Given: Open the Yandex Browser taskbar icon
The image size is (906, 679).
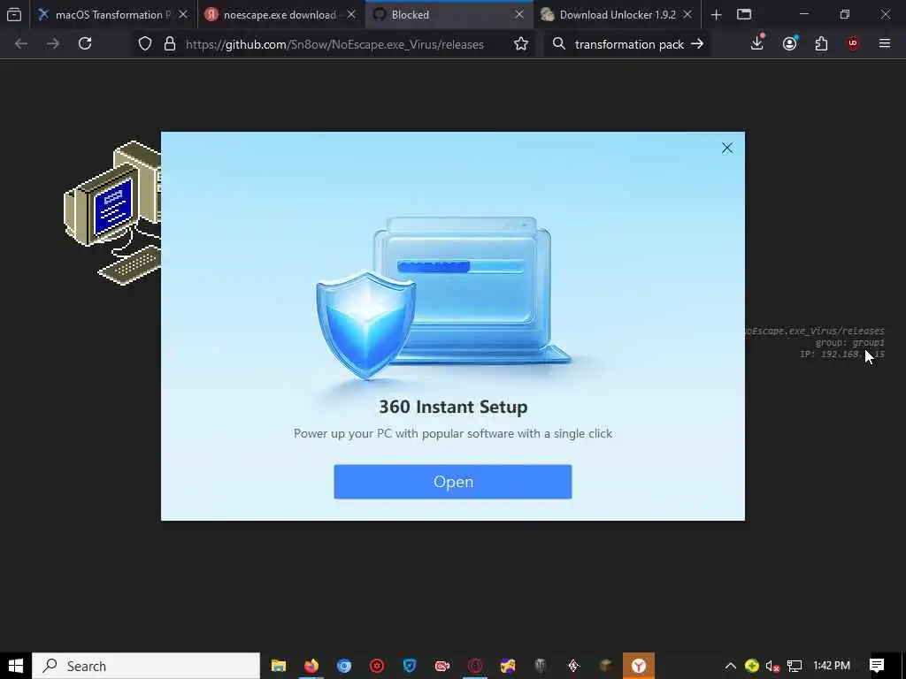Looking at the screenshot, I should pyautogui.click(x=639, y=666).
